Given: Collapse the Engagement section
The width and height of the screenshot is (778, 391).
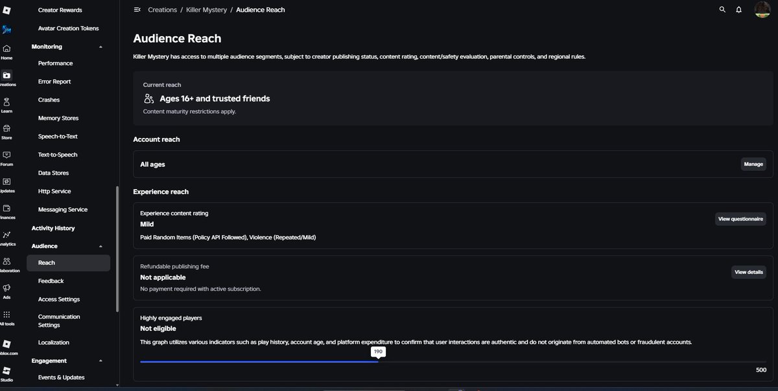Looking at the screenshot, I should coord(100,361).
